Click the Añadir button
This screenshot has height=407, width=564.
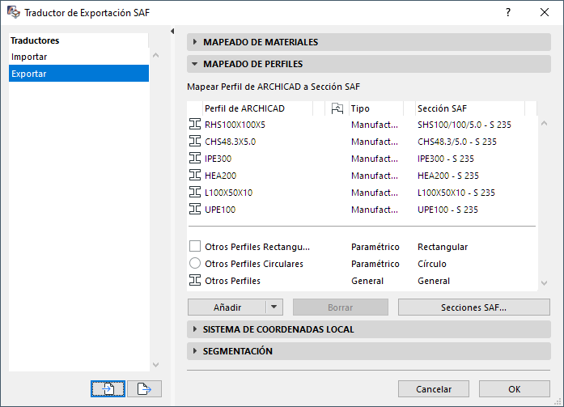(227, 307)
